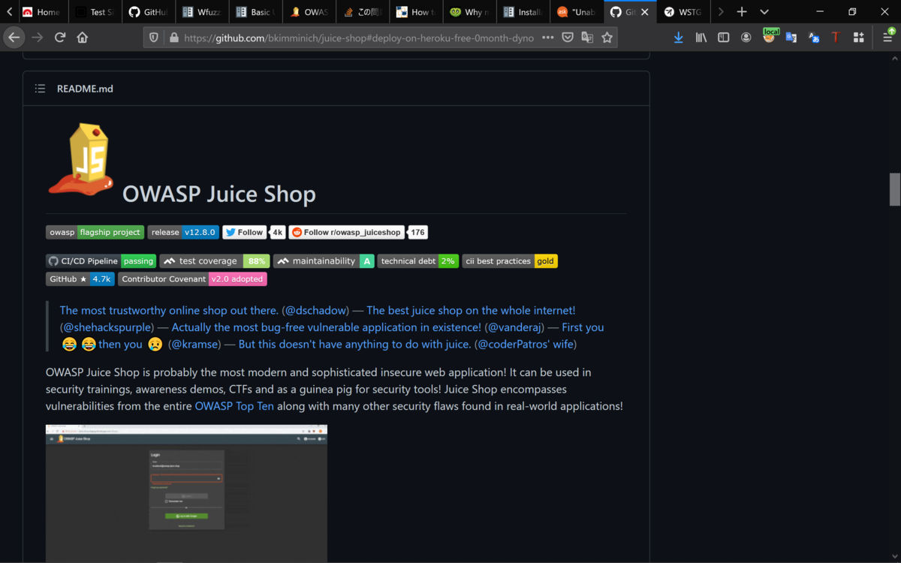Image resolution: width=901 pixels, height=563 pixels.
Task: Open the Google Translate extension
Action: (x=791, y=38)
